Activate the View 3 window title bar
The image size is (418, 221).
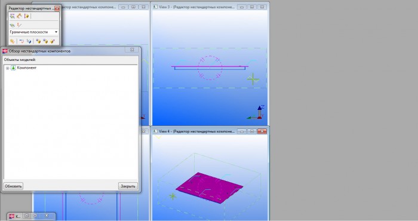pos(196,7)
